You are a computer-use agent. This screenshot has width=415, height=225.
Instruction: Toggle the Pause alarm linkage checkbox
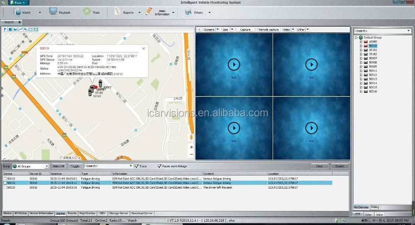[x=159, y=166]
